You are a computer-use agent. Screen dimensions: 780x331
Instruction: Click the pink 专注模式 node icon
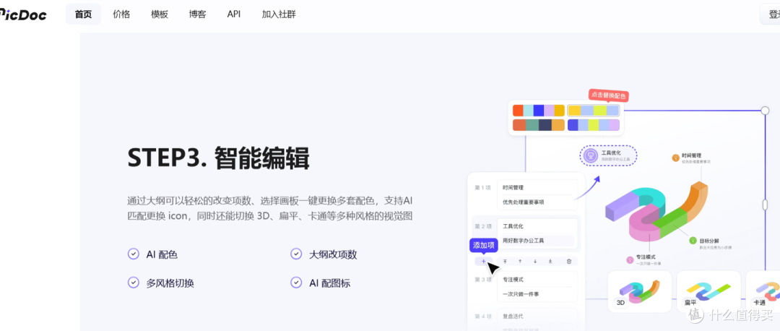630,259
